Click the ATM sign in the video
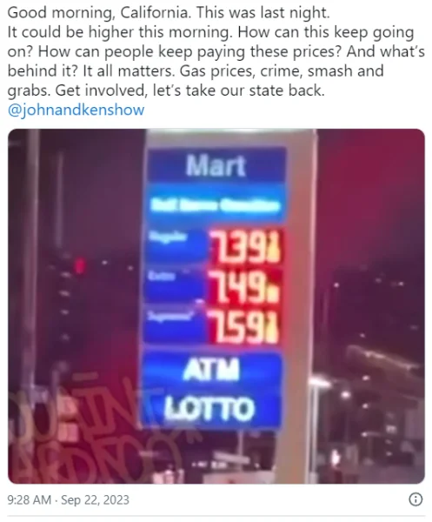432x522 pixels. pos(211,369)
